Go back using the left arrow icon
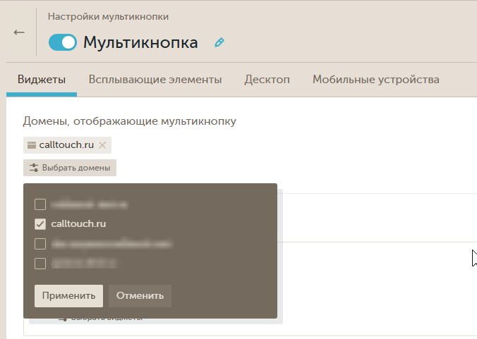This screenshot has width=477, height=339. pyautogui.click(x=19, y=32)
